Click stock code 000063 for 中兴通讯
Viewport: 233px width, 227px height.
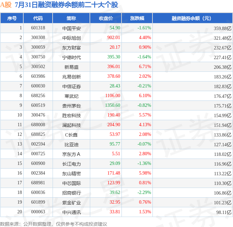click(x=38, y=212)
